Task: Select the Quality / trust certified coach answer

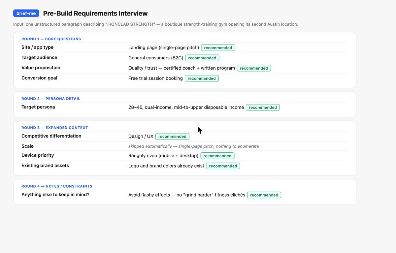Action: click(181, 68)
